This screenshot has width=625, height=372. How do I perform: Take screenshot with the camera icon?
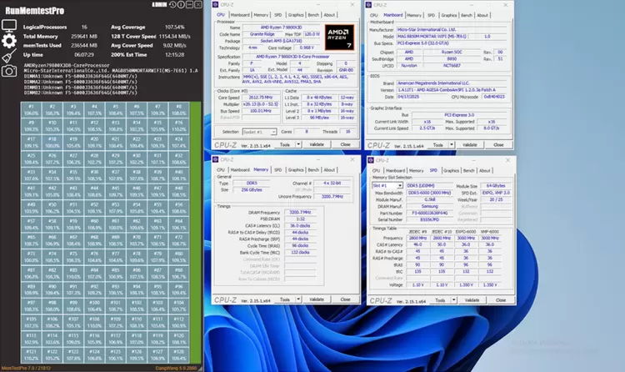[x=9, y=71]
